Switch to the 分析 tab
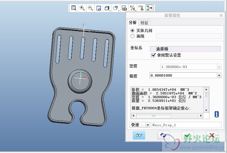Viewport: 227px width, 153px height. coord(133,22)
